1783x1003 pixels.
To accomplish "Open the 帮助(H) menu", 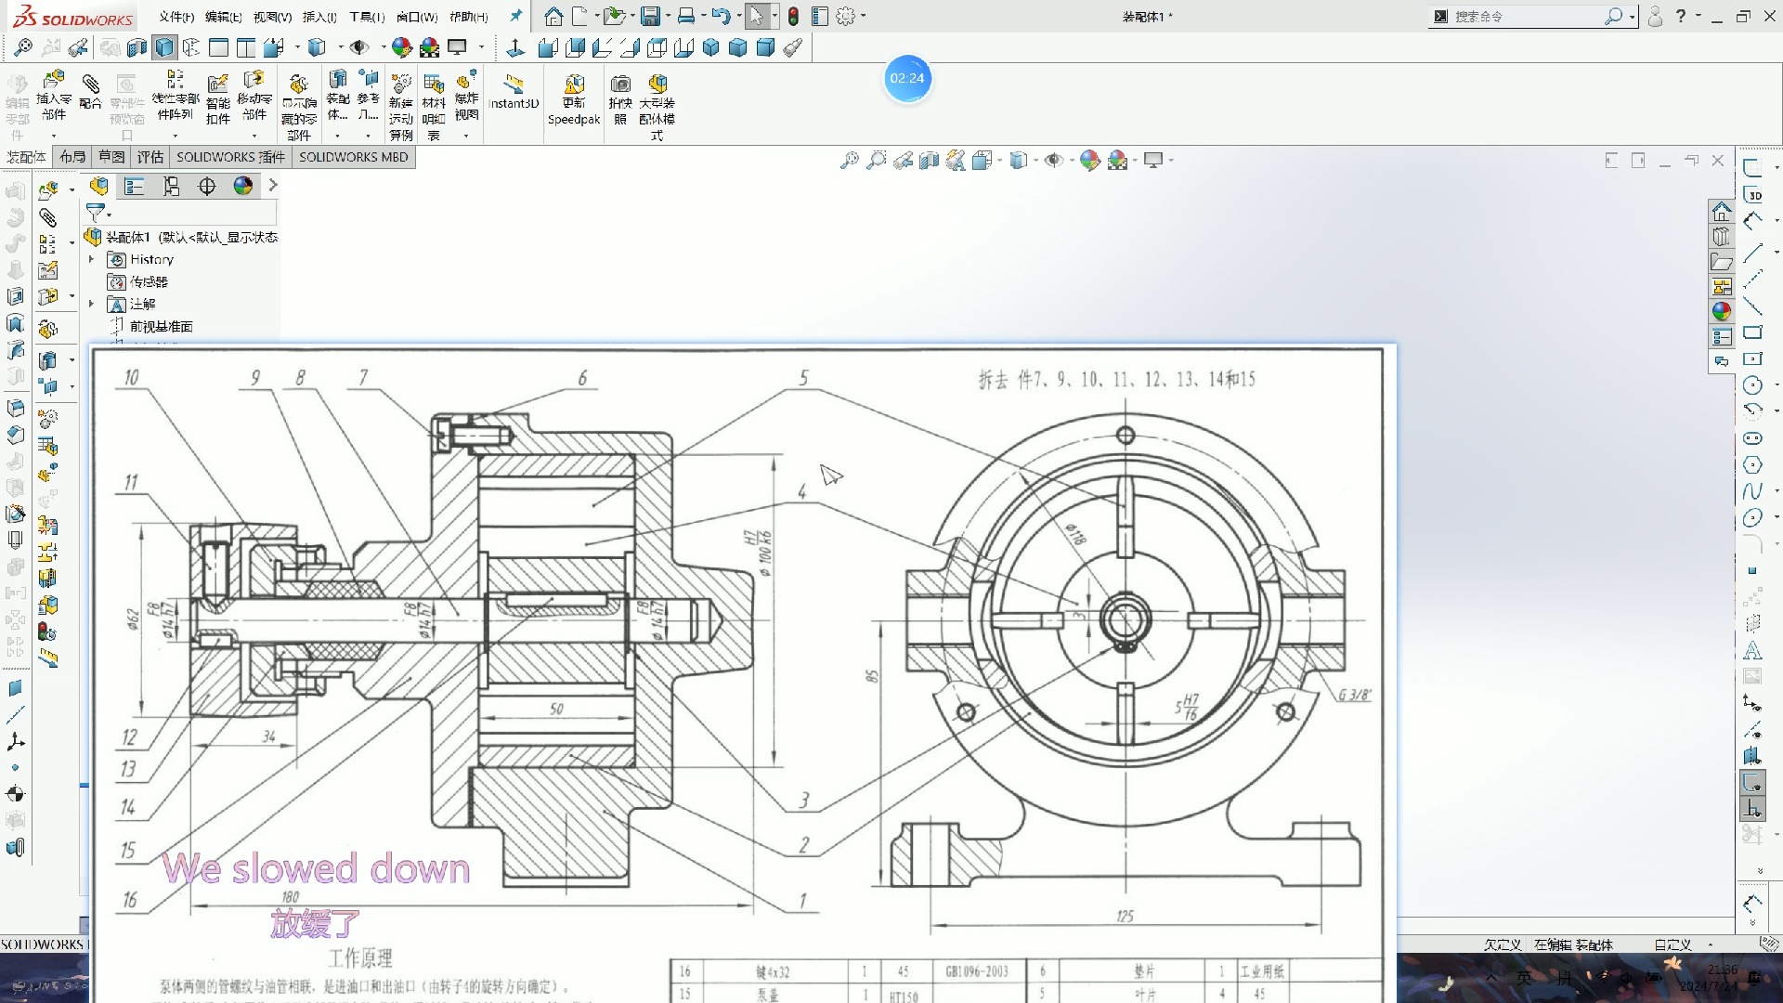I will [x=468, y=17].
